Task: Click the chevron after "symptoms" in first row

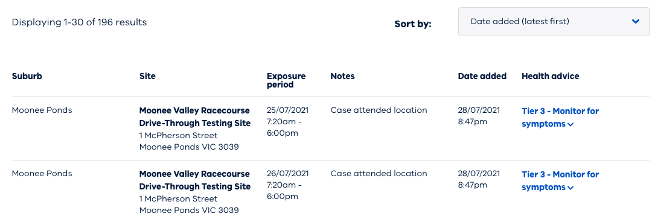Action: click(570, 124)
